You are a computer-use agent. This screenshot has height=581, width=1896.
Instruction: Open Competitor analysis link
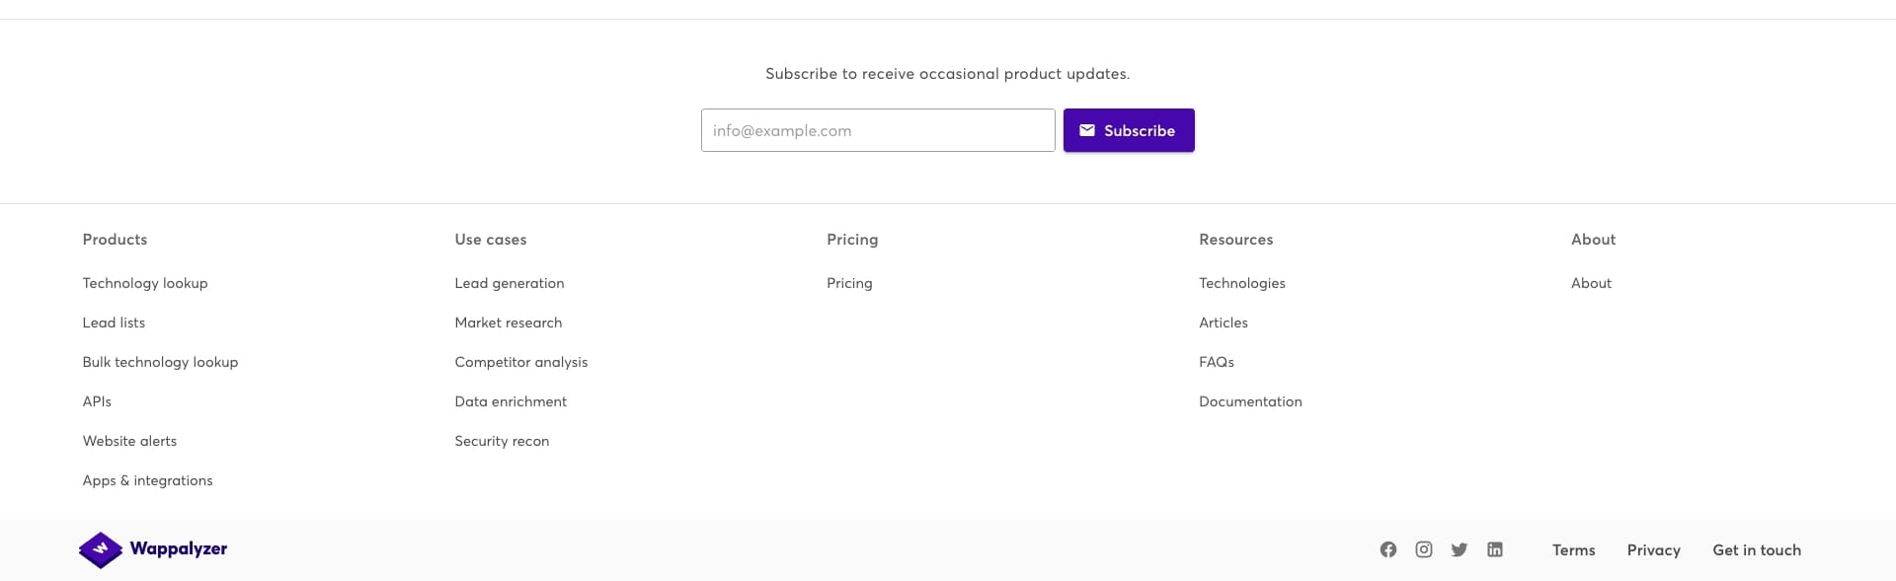(x=521, y=362)
